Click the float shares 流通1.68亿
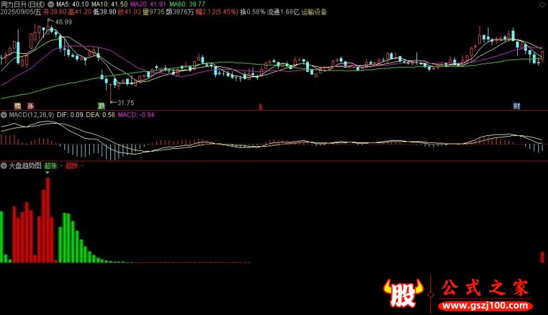548x315 pixels. coord(283,12)
